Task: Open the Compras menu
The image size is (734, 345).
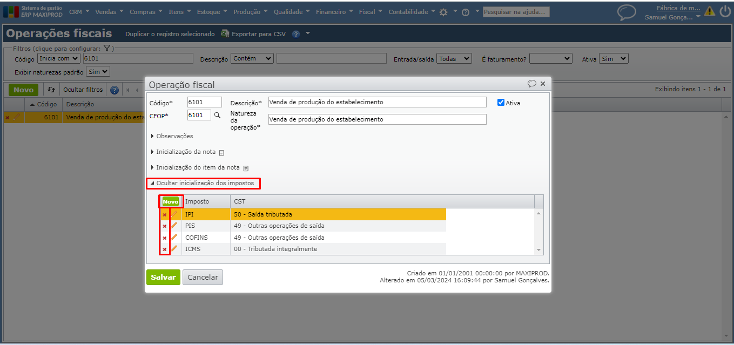Action: (147, 12)
